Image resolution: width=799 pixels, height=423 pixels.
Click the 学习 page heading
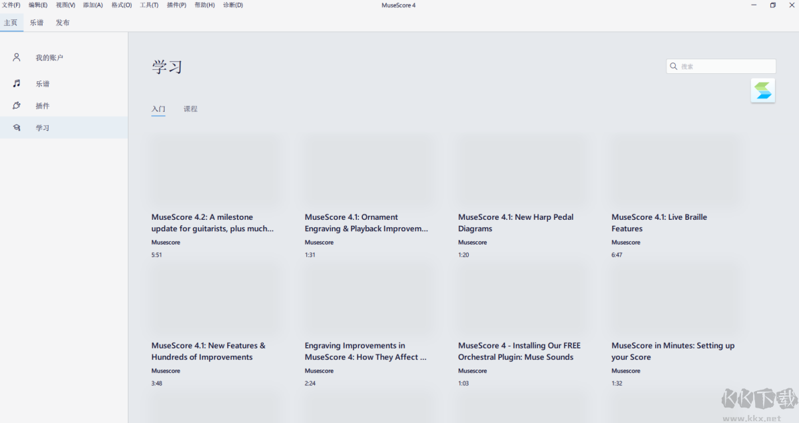point(167,67)
